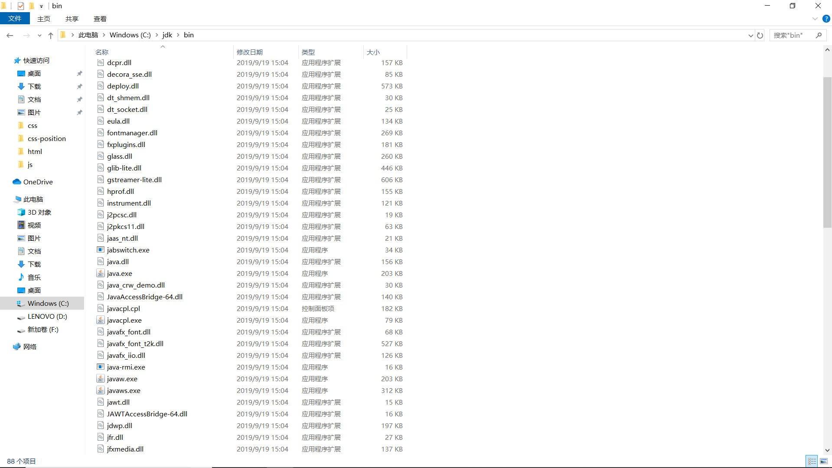
Task: Switch to large icons view layout
Action: pyautogui.click(x=824, y=461)
